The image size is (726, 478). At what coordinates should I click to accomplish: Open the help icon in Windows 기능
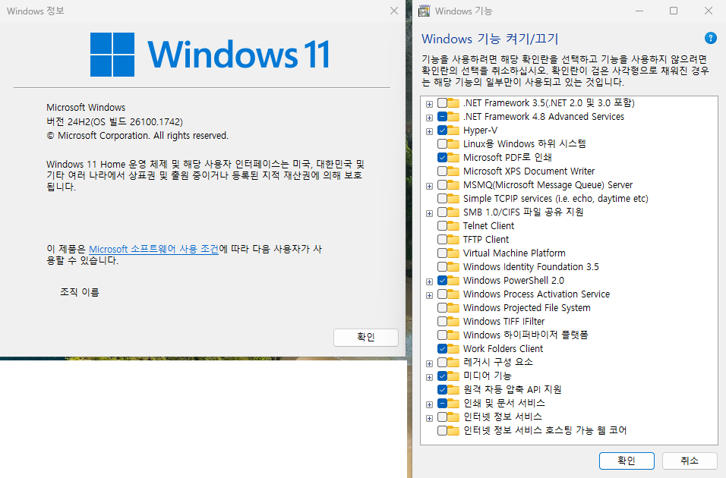coord(710,38)
